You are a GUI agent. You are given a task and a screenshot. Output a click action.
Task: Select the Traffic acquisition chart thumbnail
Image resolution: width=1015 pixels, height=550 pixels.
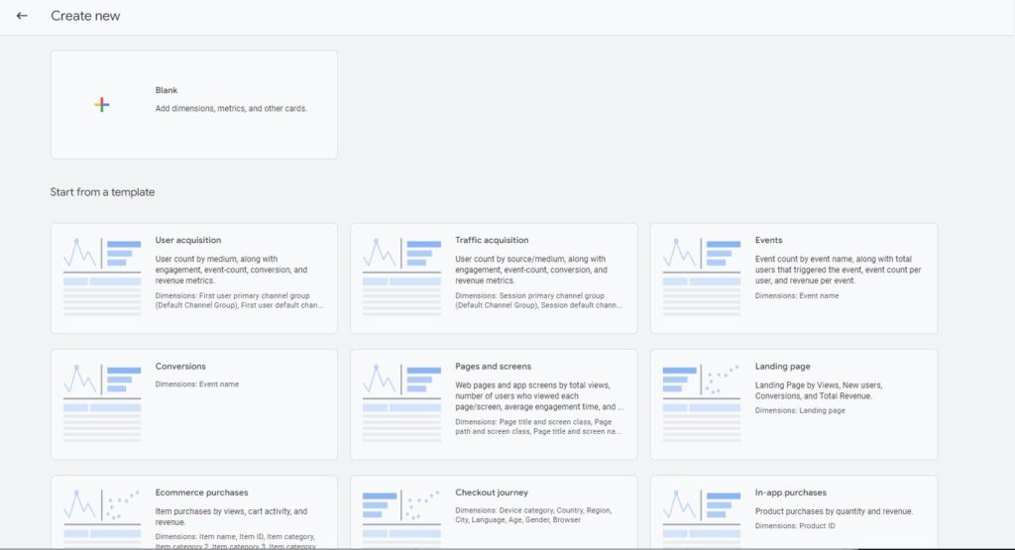point(401,277)
